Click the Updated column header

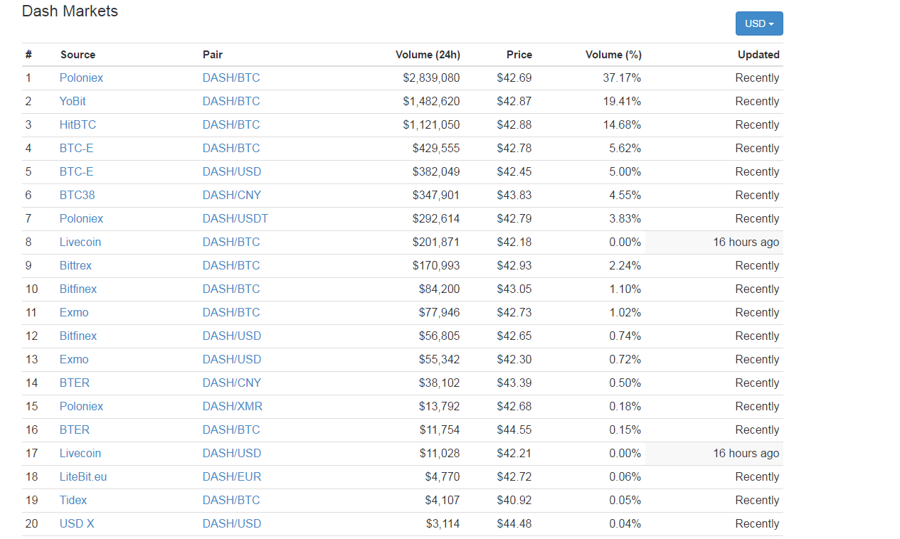point(758,55)
